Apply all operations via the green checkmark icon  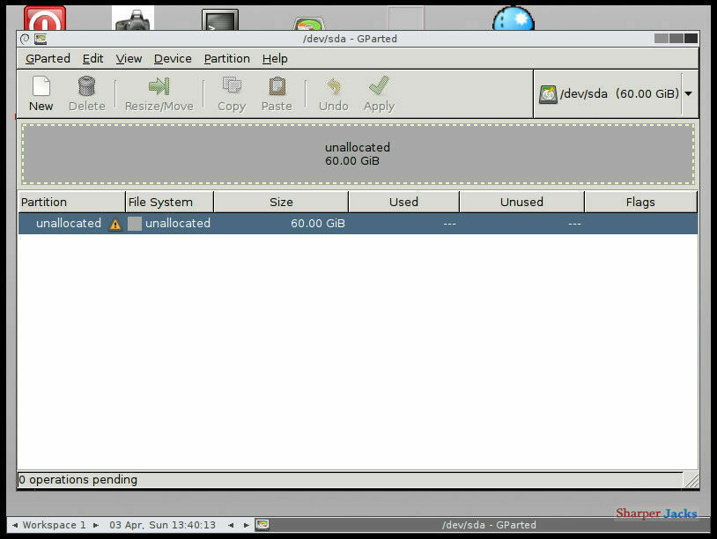coord(378,93)
